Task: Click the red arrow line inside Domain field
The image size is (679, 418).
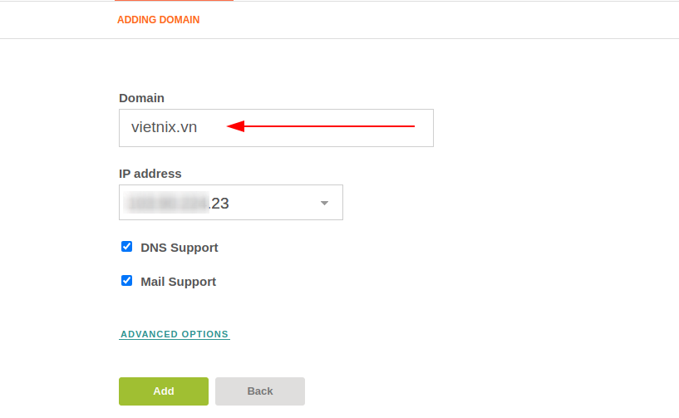Action: (330, 126)
